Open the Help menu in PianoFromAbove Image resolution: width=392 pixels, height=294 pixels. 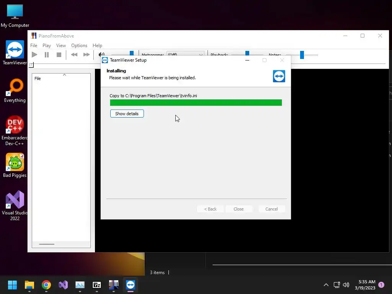click(97, 46)
